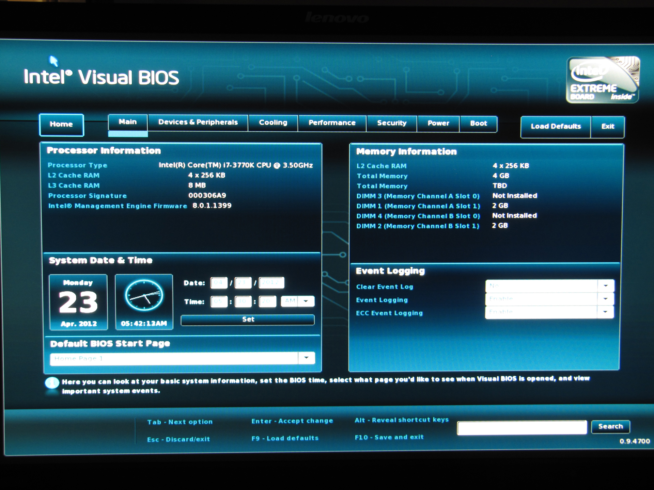Click the 05:42:12AM digital time readout
The width and height of the screenshot is (654, 490).
pos(144,323)
